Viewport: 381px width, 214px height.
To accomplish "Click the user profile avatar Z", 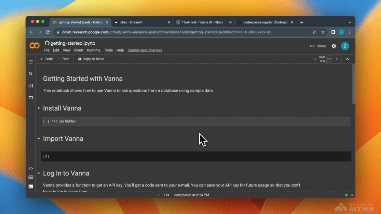I will point(345,46).
